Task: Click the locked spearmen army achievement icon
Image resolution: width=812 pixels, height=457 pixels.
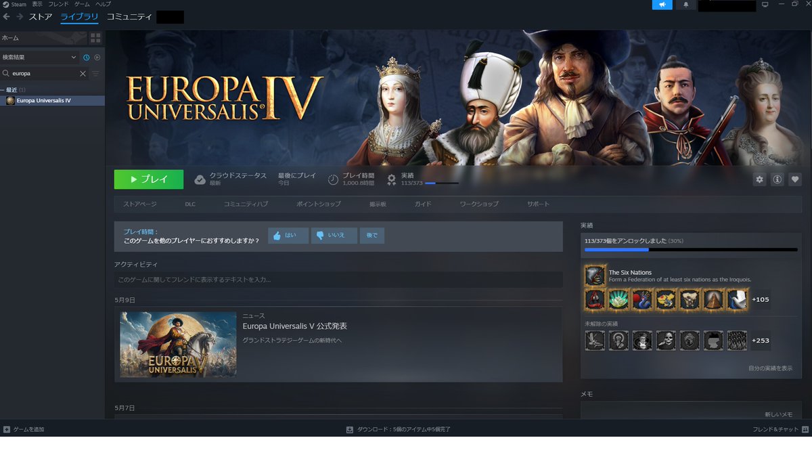Action: point(737,341)
